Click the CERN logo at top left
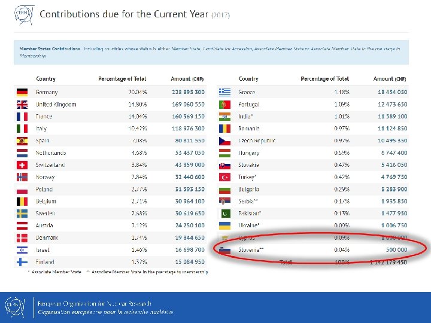The width and height of the screenshot is (431, 323). 24,15
